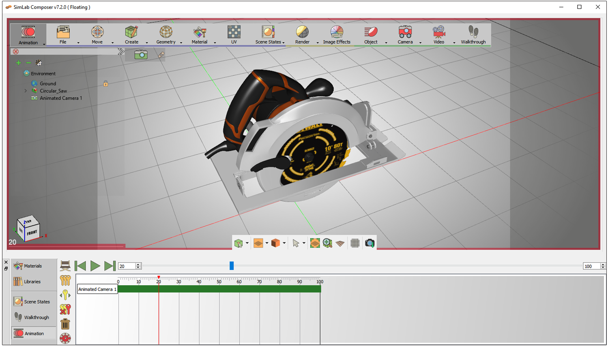Click the camera with green arrow icon
Viewport: 608px width, 346px height.
[370, 243]
